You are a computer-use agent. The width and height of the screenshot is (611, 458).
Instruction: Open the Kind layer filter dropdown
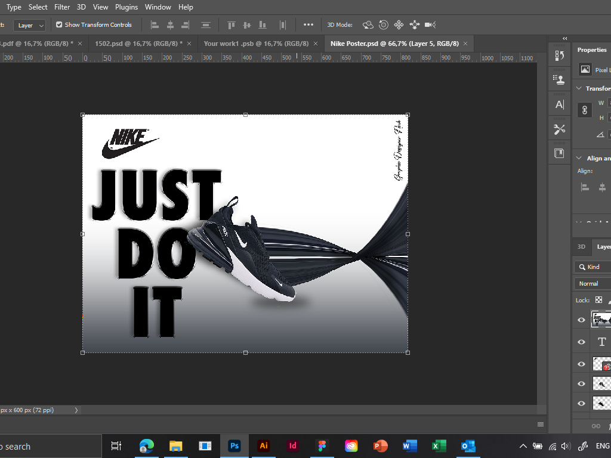pos(593,267)
